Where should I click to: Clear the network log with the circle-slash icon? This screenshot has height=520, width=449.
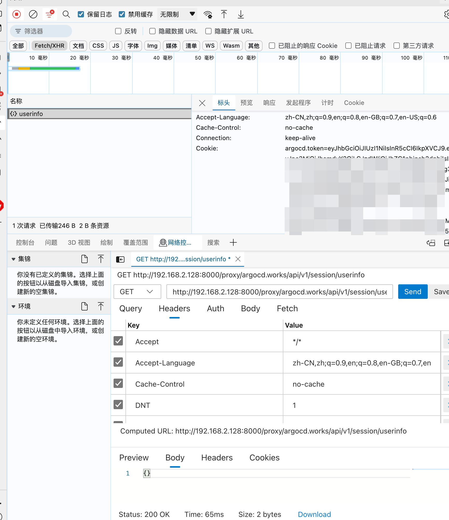coord(33,14)
